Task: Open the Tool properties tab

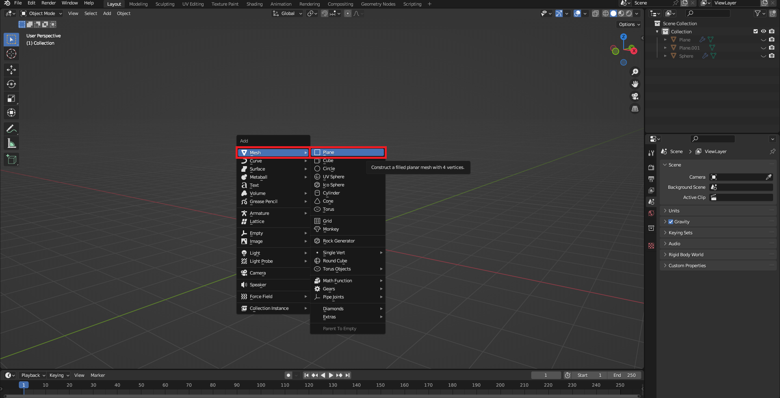Action: (651, 153)
